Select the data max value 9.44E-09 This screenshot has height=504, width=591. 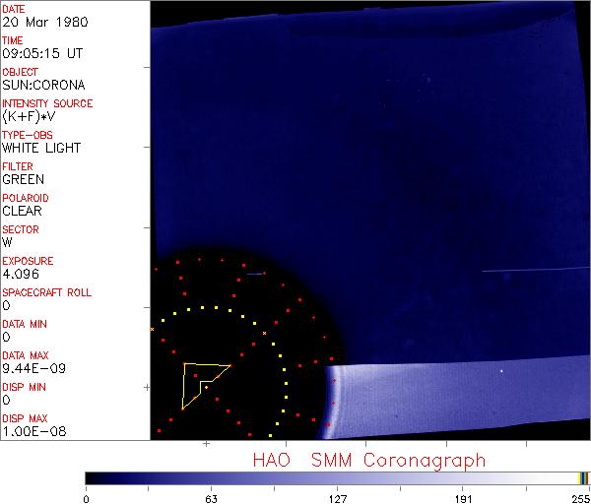33,368
